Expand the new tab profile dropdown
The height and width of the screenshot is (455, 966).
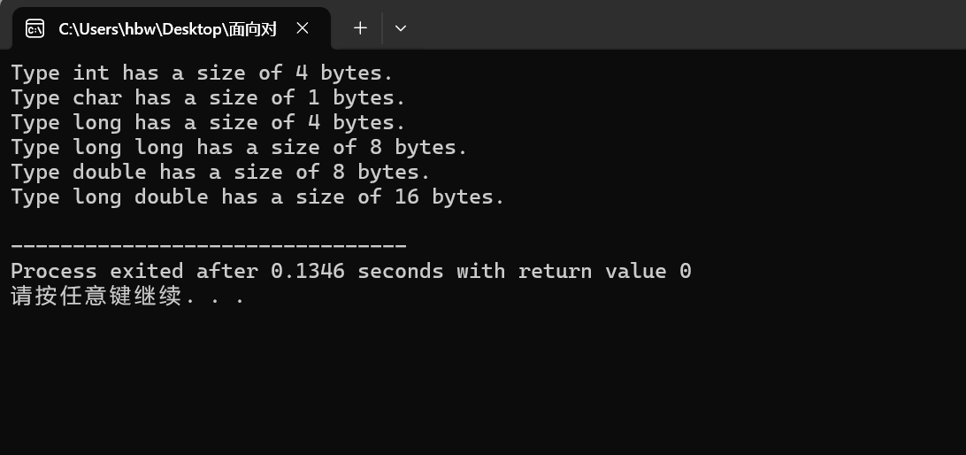click(401, 28)
